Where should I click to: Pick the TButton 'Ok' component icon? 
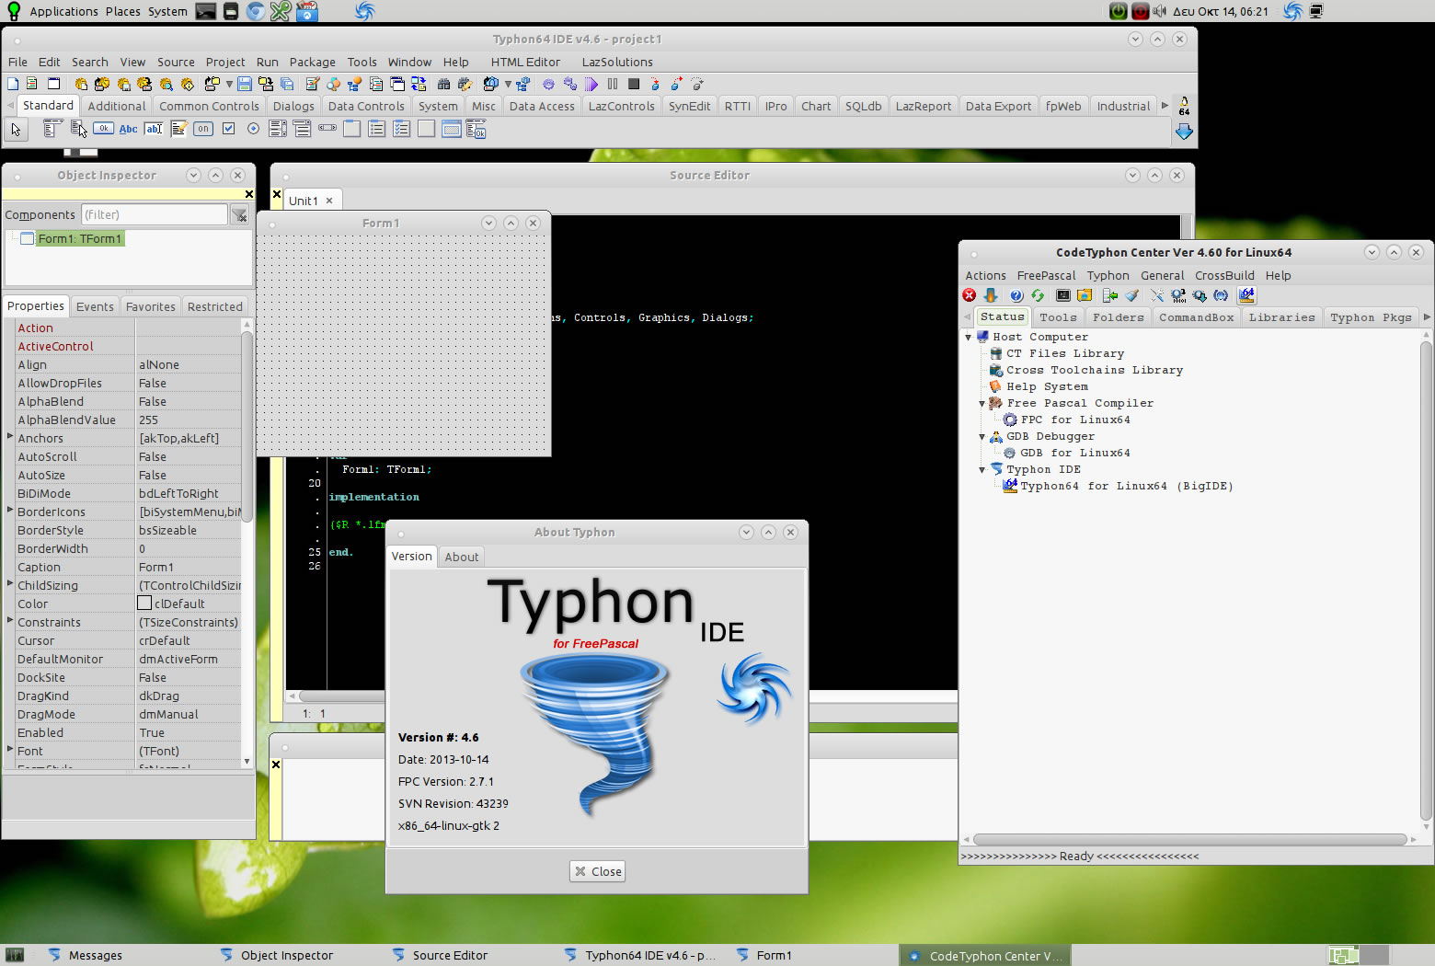(104, 129)
